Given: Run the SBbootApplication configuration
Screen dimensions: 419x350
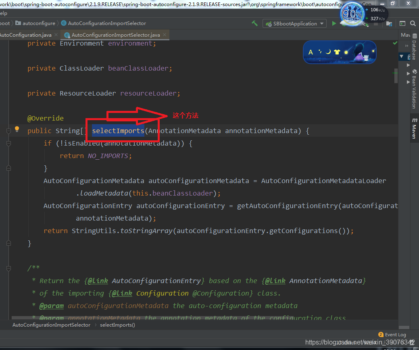Looking at the screenshot, I should (334, 23).
